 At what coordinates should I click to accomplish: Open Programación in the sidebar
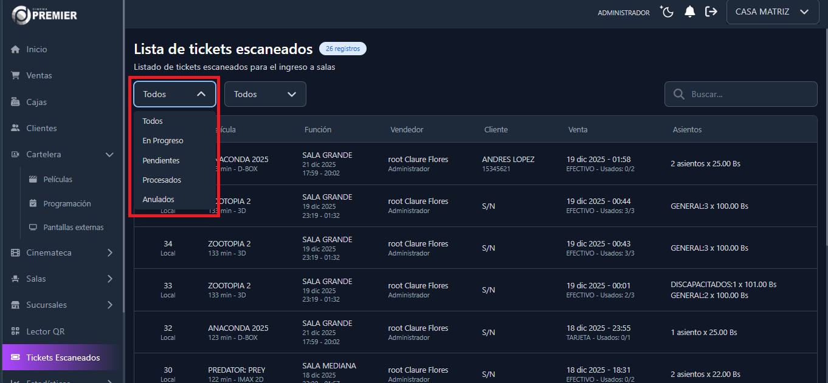[67, 204]
